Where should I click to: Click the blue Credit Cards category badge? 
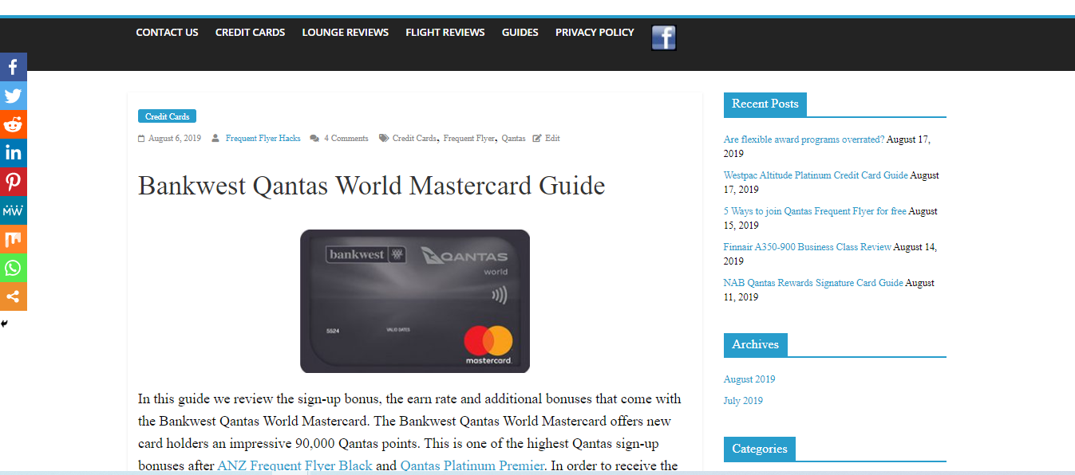[167, 116]
